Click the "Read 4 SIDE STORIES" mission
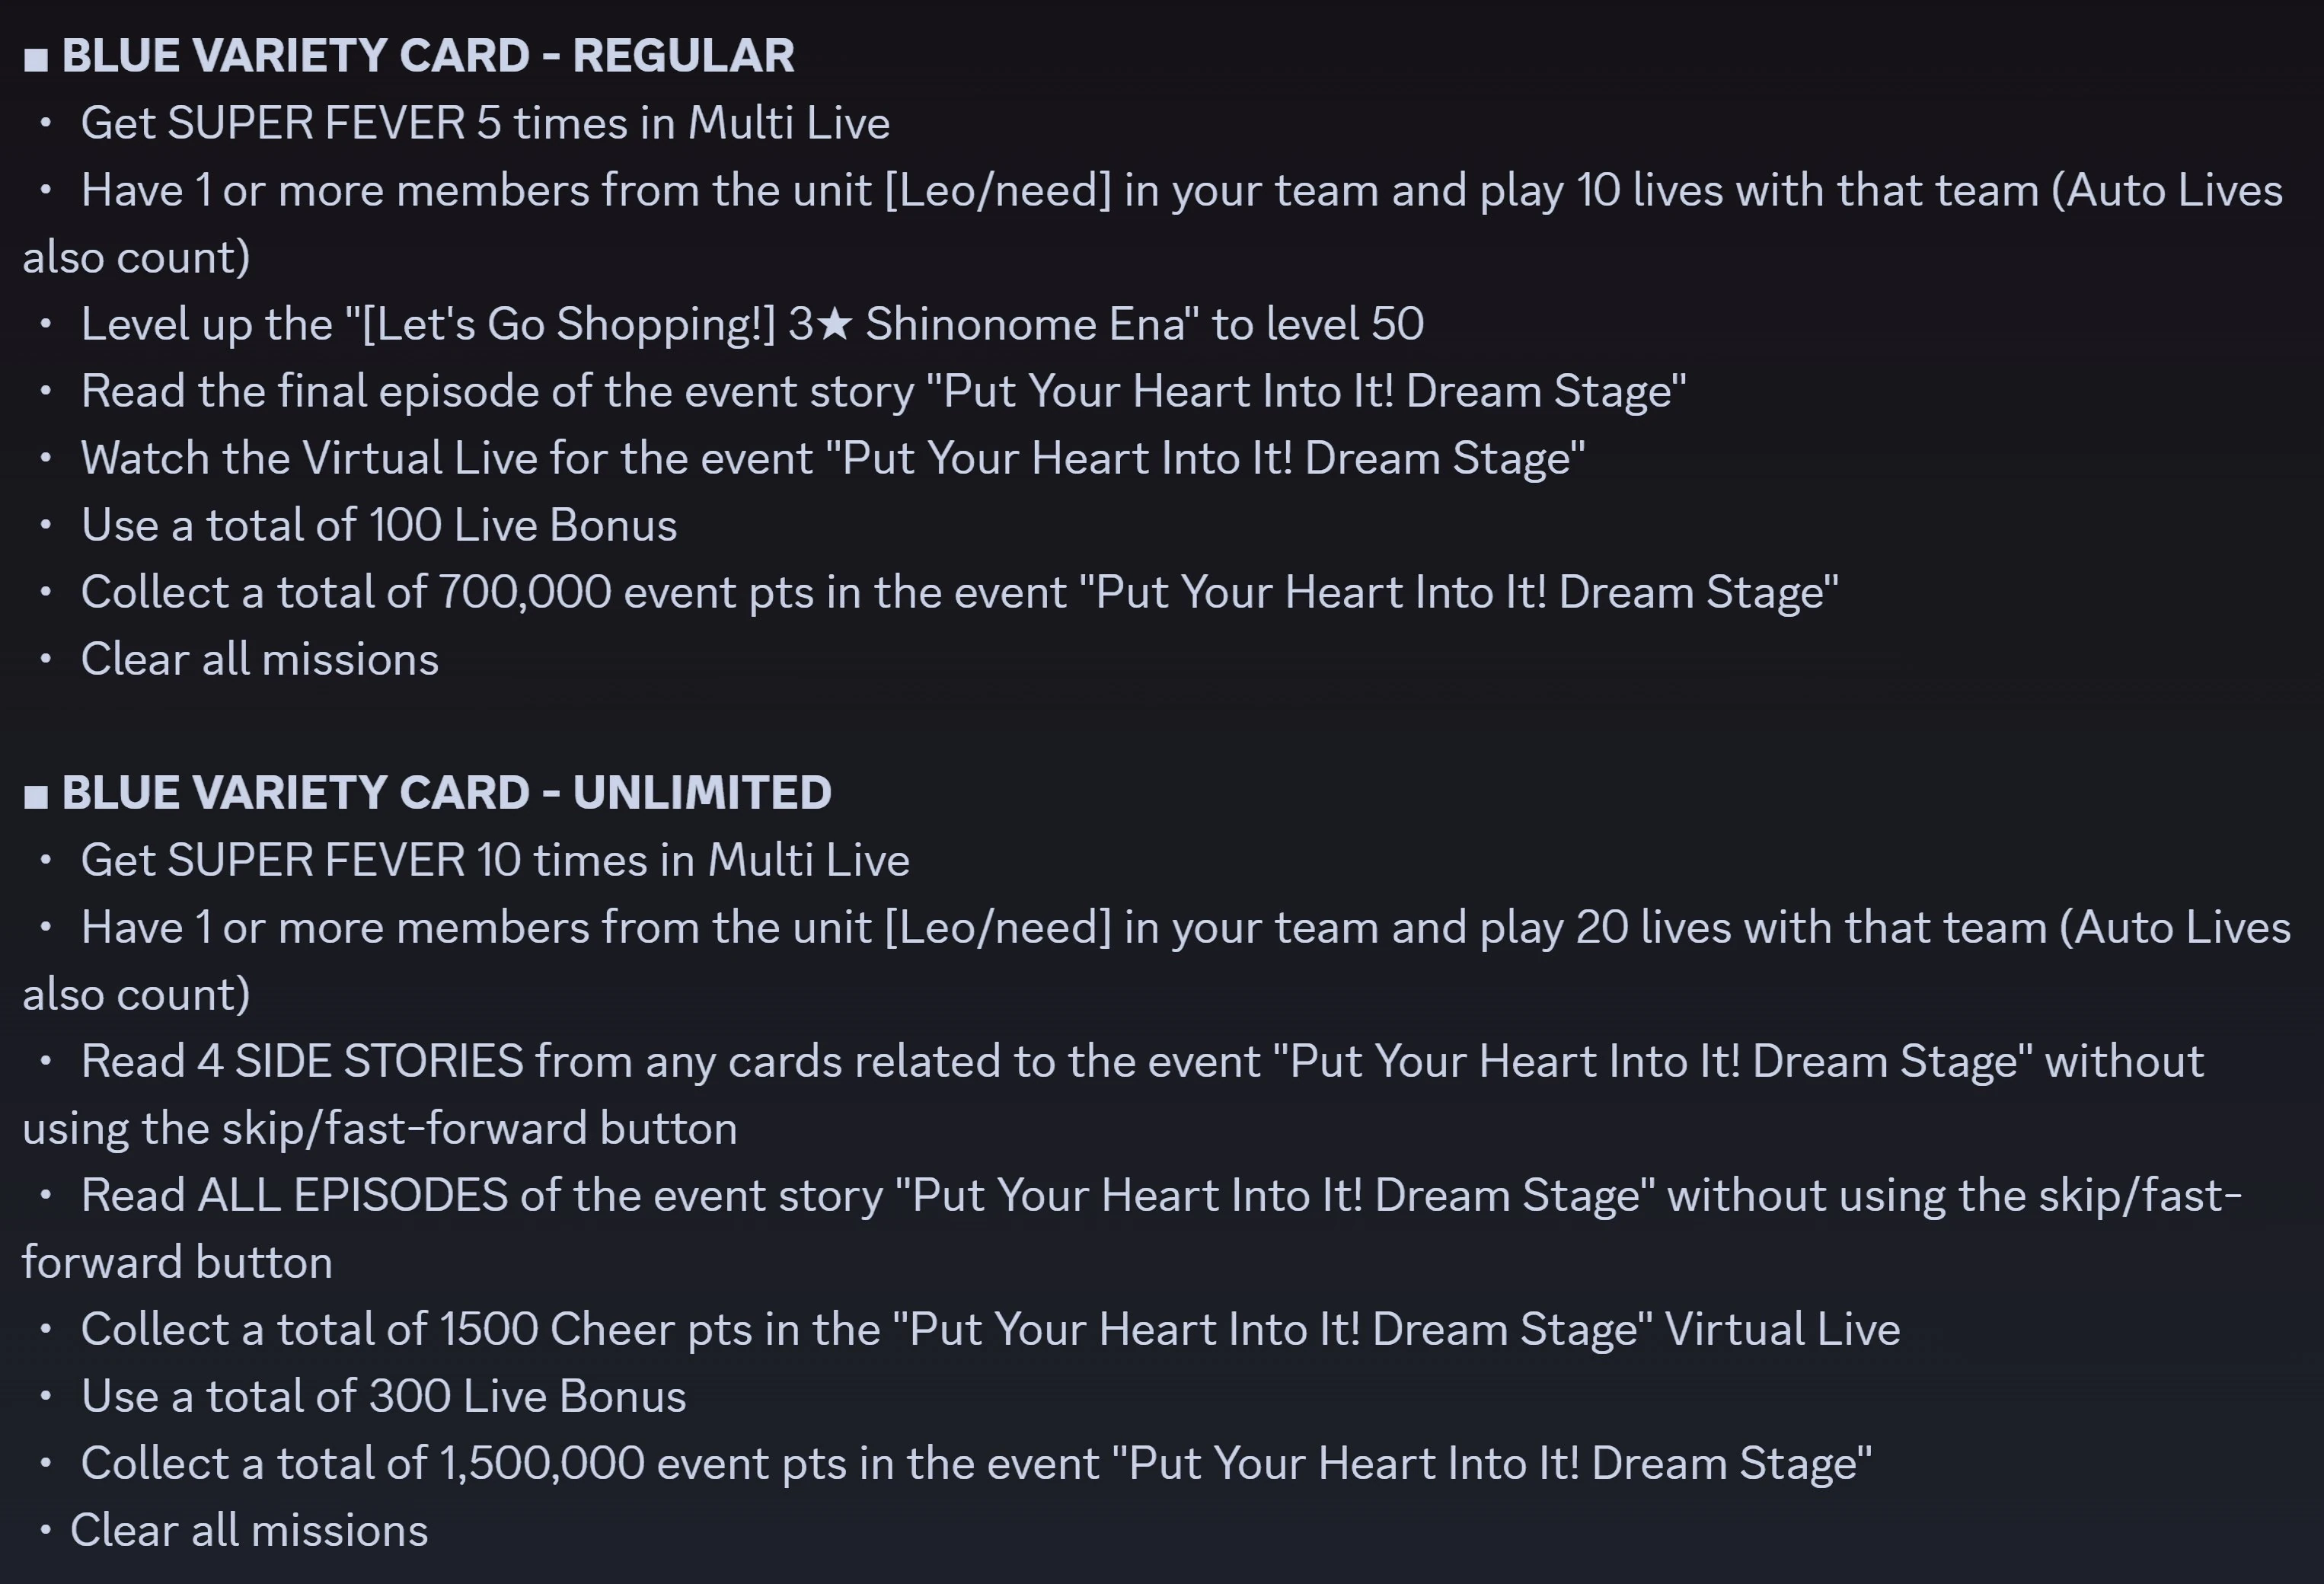2324x1584 pixels. click(1141, 1062)
